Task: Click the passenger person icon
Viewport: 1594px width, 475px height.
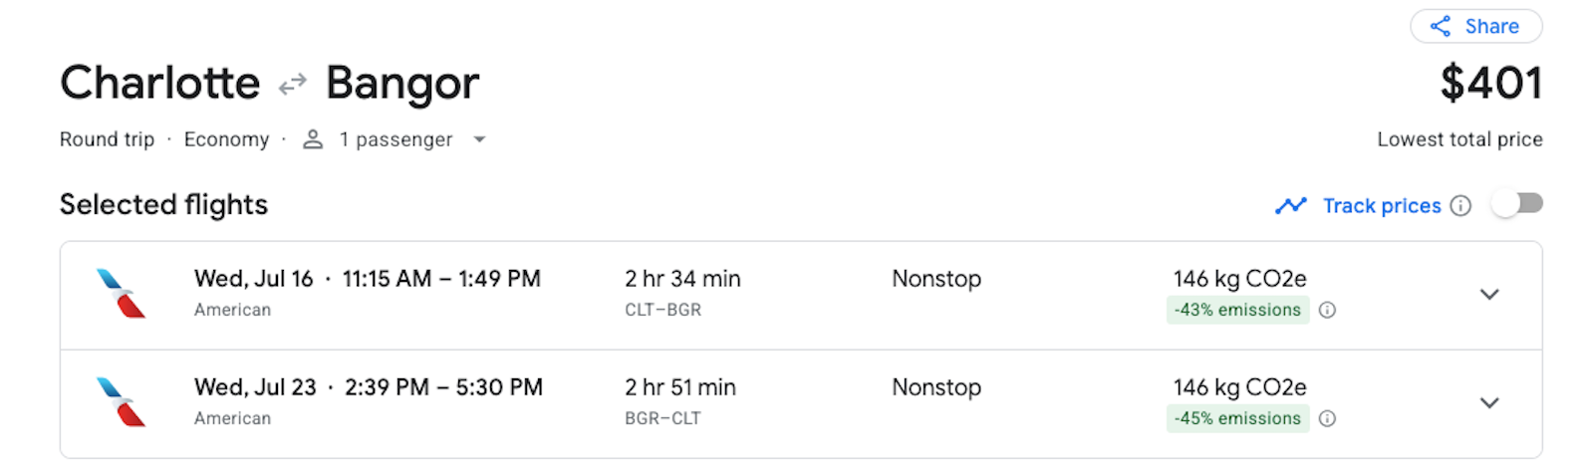Action: [x=313, y=139]
